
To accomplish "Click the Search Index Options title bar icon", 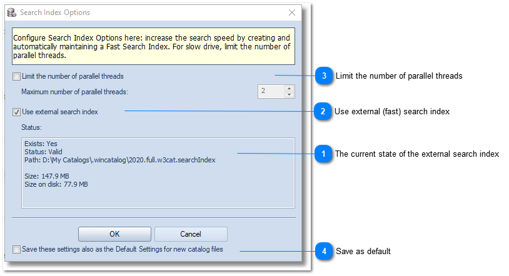I will [x=12, y=12].
